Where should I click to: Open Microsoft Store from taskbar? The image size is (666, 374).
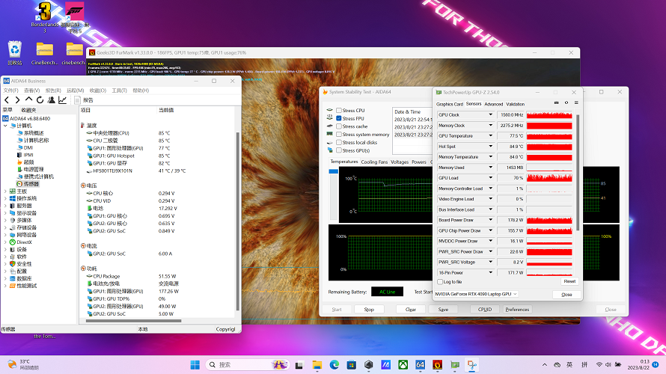[x=351, y=365]
